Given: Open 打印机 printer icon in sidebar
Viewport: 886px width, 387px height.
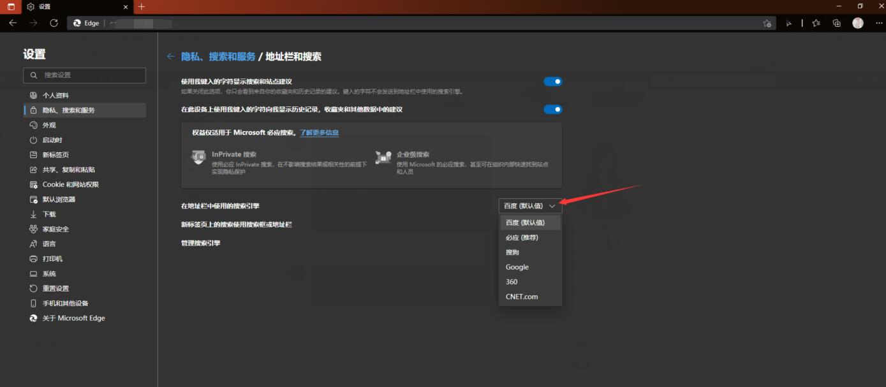Looking at the screenshot, I should pos(34,259).
